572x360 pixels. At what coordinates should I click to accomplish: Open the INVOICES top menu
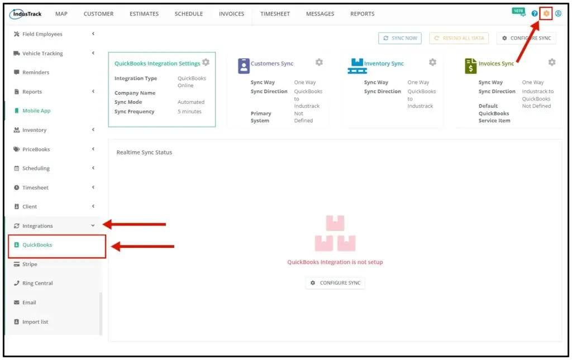click(x=232, y=14)
